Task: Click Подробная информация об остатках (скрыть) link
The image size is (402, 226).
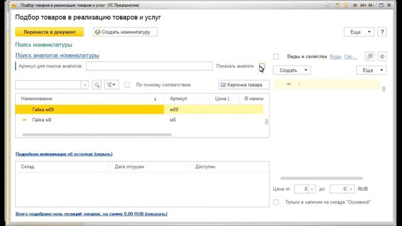Action: pos(64,154)
